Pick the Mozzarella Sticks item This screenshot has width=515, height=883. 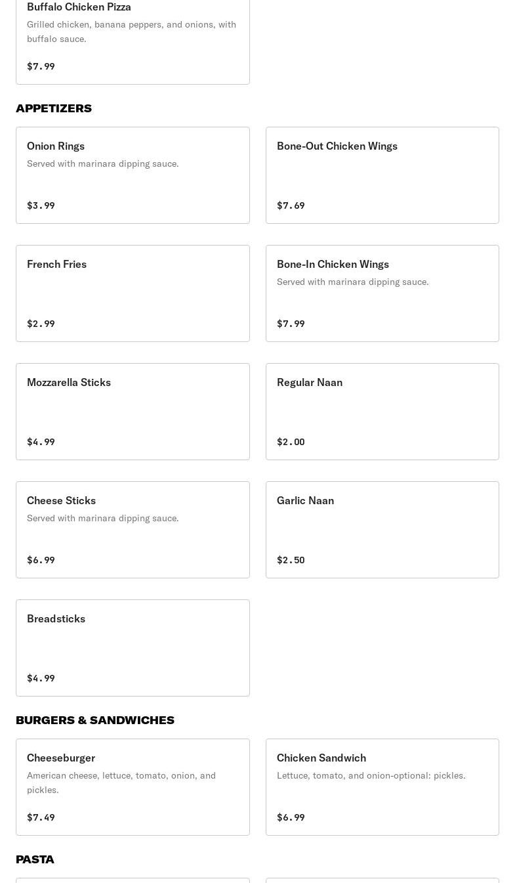[133, 412]
